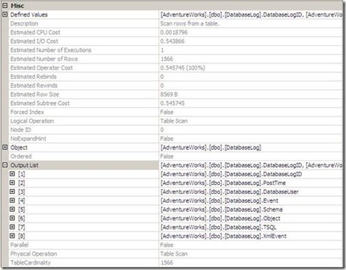Click the Schema output column value
The width and height of the screenshot is (346, 270).
tap(221, 210)
